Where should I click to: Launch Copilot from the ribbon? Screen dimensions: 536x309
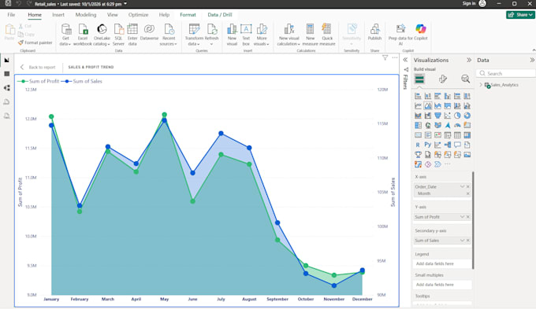click(x=421, y=32)
